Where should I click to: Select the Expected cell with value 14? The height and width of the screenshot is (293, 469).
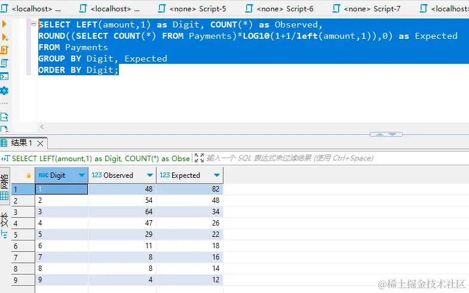(189, 269)
